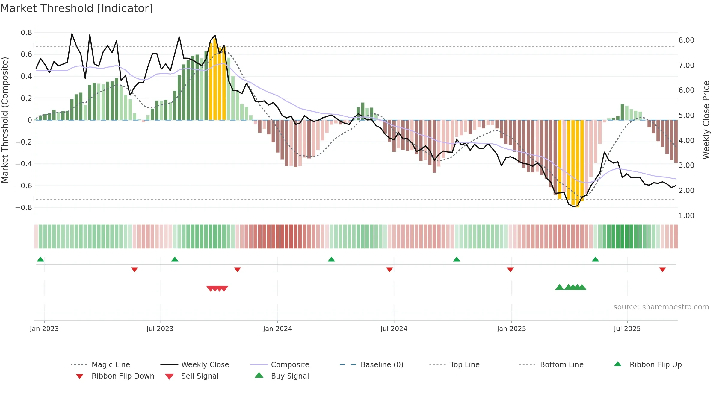
Task: Click the source: sharemaestro.com label
Action: pos(661,307)
